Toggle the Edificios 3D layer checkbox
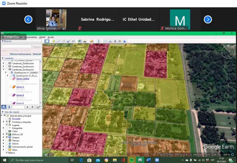Screen dimensions: 237x163 (7, 134)
